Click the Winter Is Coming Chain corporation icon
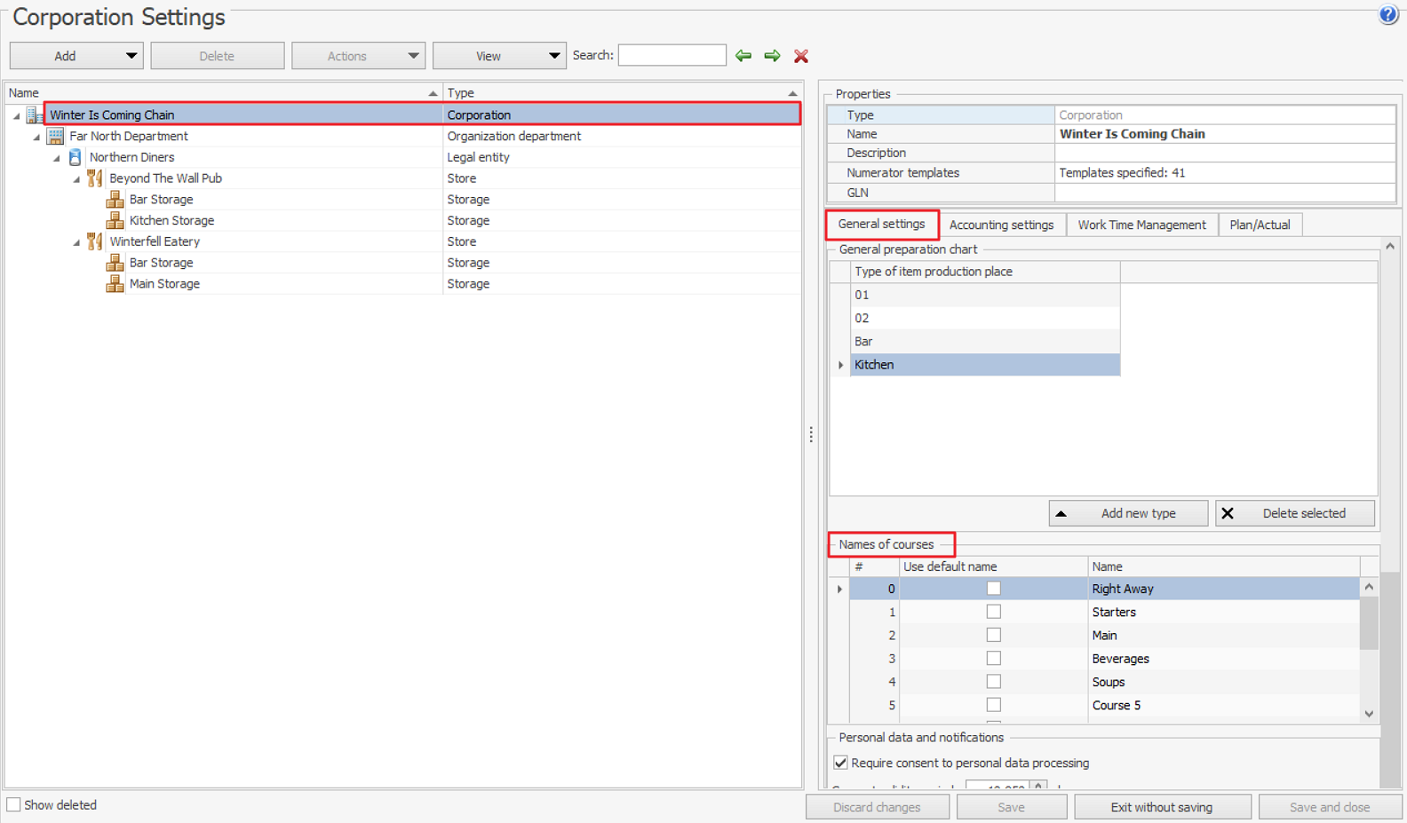 (x=35, y=115)
